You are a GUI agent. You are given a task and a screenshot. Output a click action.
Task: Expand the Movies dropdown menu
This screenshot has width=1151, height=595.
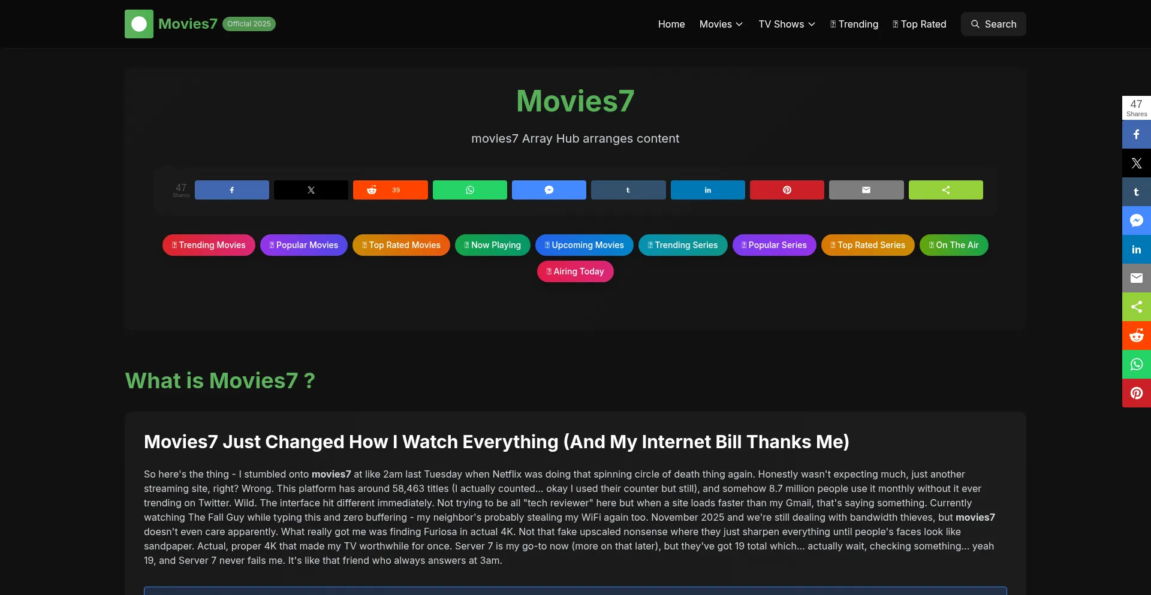click(x=721, y=24)
